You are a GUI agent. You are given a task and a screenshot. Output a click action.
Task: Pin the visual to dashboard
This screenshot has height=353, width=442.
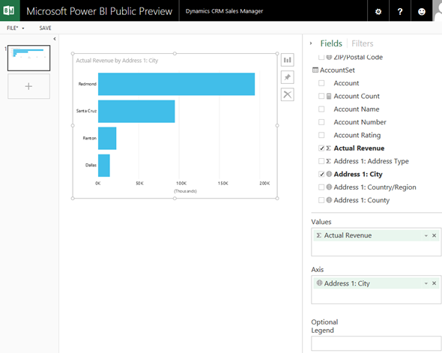(287, 77)
